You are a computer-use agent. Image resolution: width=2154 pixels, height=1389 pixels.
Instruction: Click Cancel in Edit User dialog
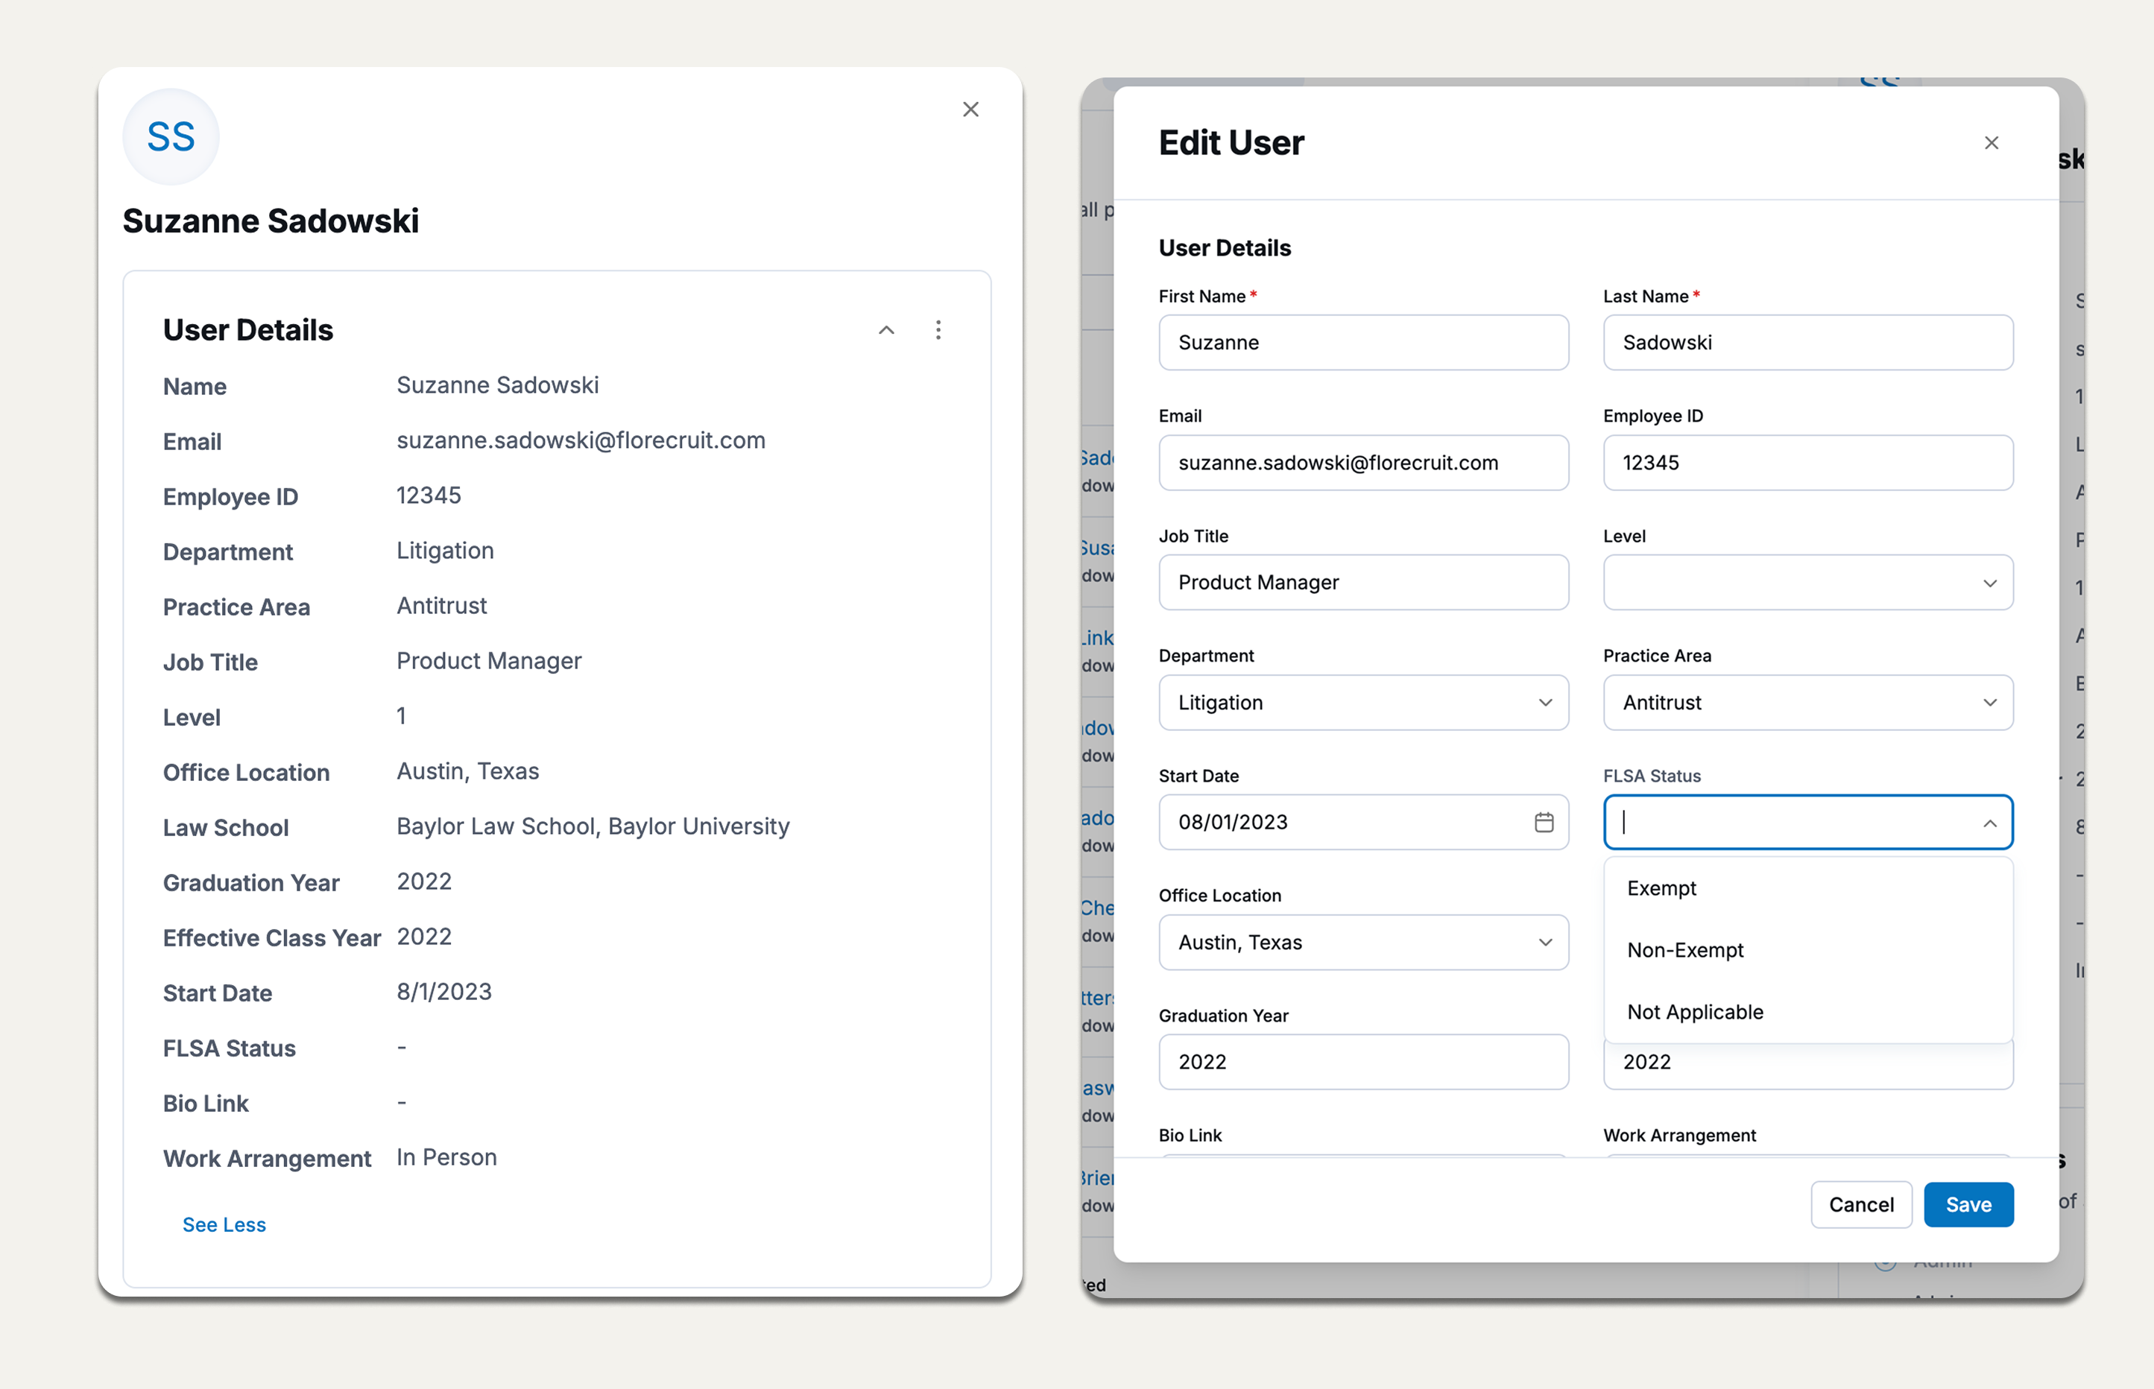[x=1861, y=1205]
